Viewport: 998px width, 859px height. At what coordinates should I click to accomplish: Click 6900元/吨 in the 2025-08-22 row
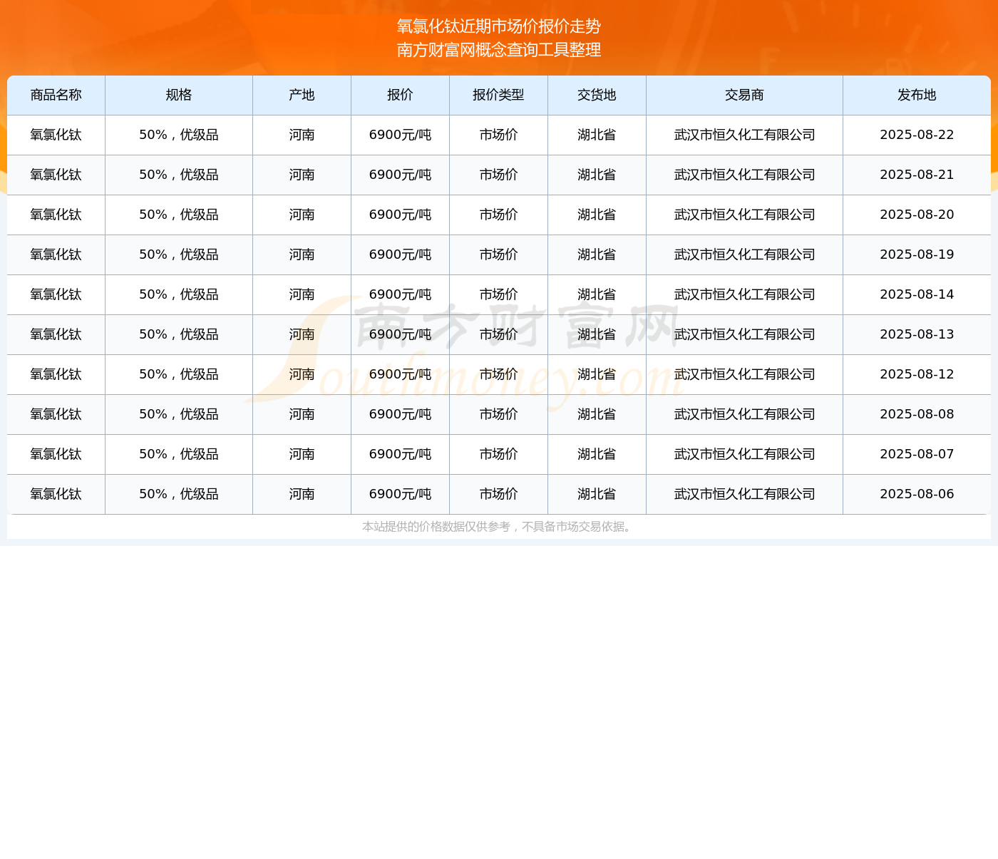click(400, 135)
